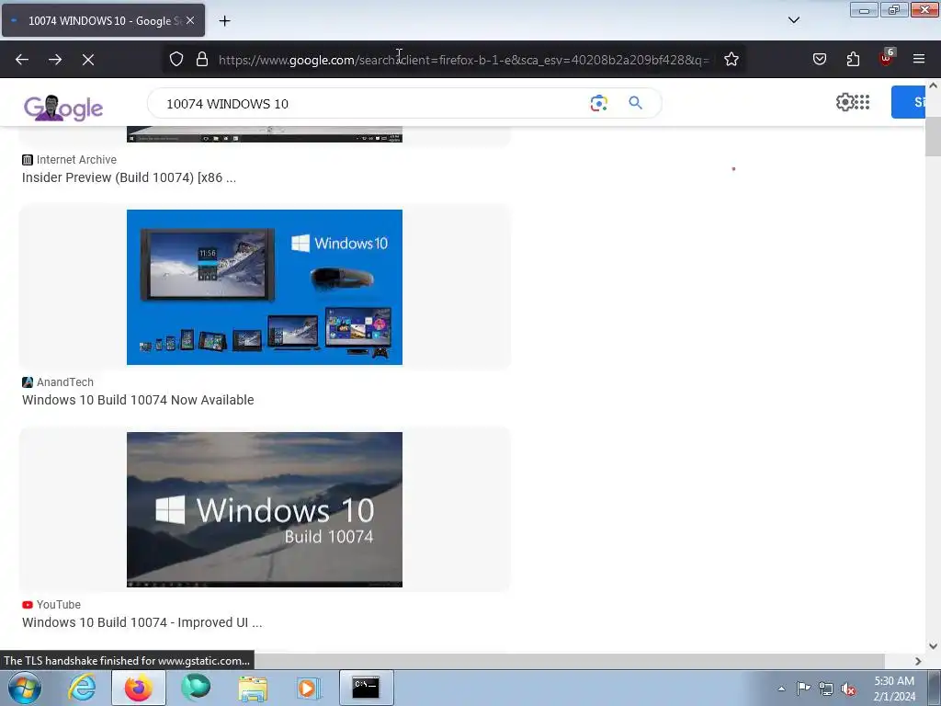Open the tracking protection shield icon
941x706 pixels.
tap(176, 60)
